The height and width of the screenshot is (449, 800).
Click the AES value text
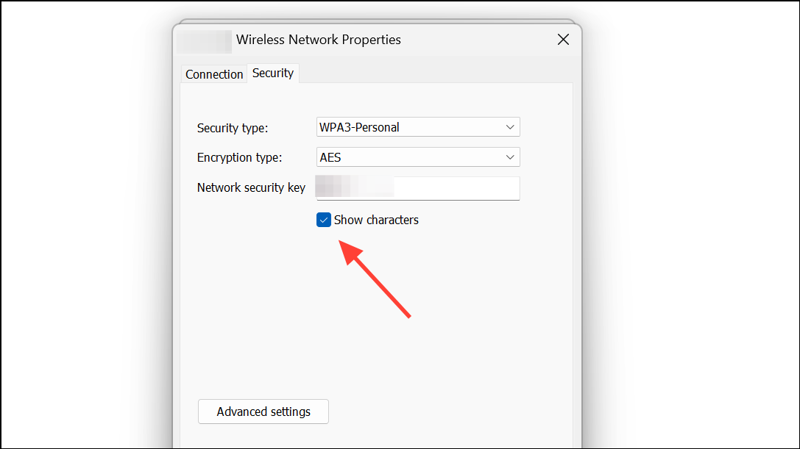coord(330,157)
